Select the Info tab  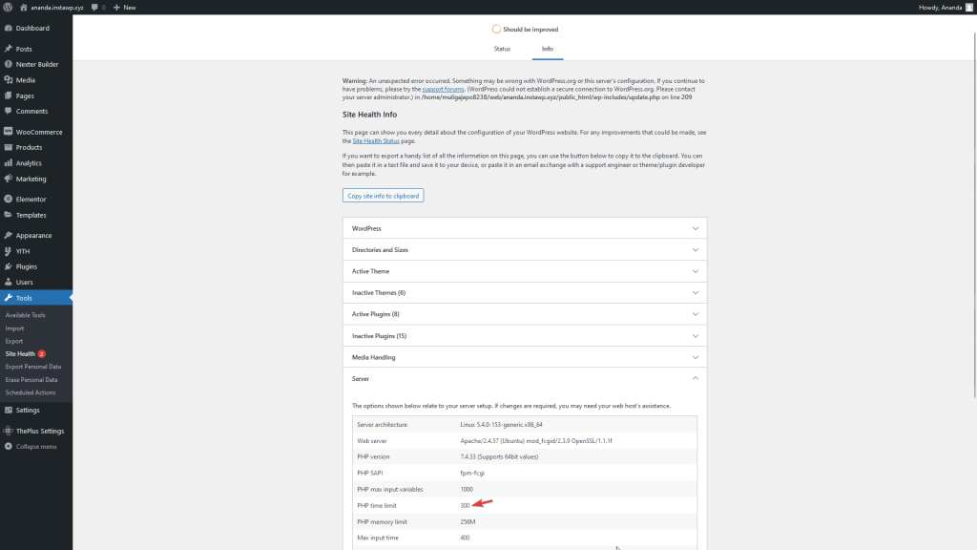click(x=547, y=49)
